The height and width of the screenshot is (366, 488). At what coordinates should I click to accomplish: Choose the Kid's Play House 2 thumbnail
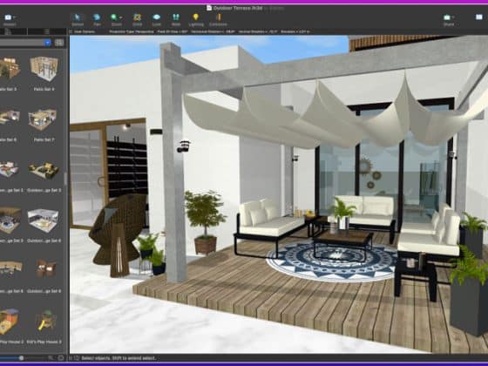pos(10,322)
